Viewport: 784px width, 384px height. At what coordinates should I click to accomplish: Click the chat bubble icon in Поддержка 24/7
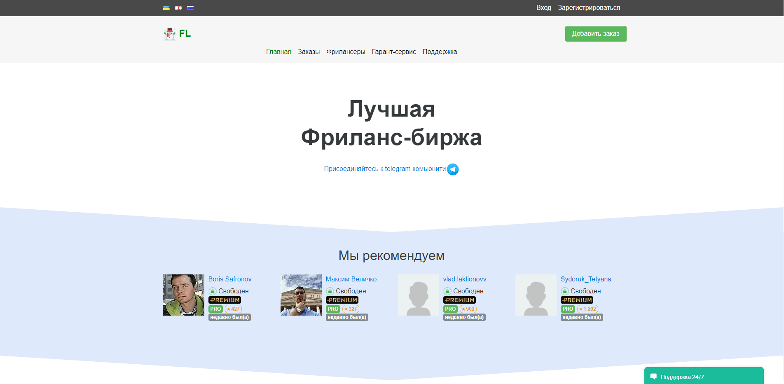click(654, 376)
